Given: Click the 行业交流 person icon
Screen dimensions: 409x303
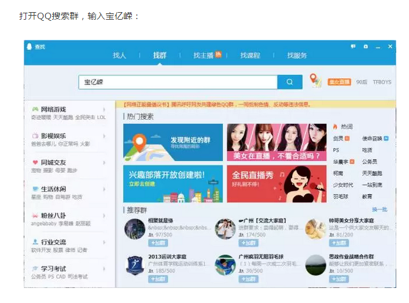Looking at the screenshot, I should pyautogui.click(x=35, y=242).
